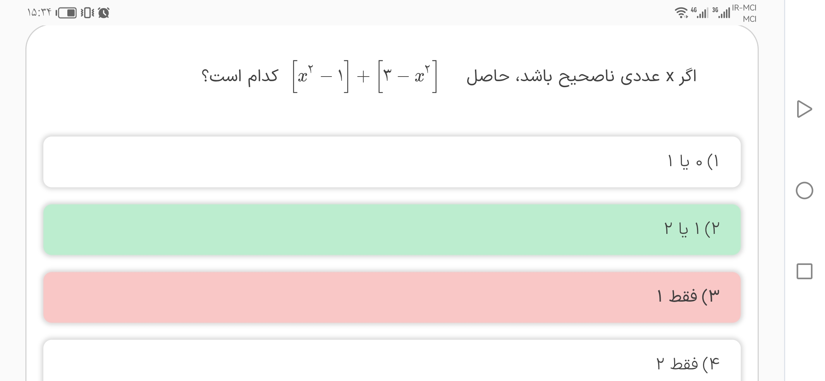Select red answer option 3 "فقط ۱"
The image size is (825, 381).
coord(392,297)
